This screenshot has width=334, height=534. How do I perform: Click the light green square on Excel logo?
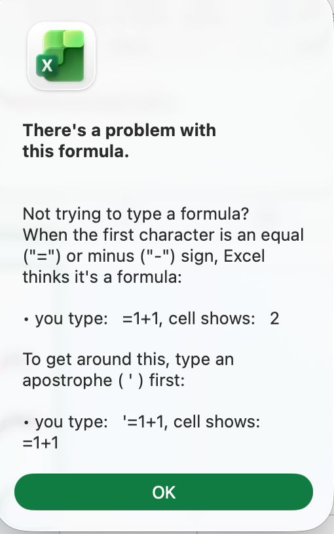[x=73, y=39]
